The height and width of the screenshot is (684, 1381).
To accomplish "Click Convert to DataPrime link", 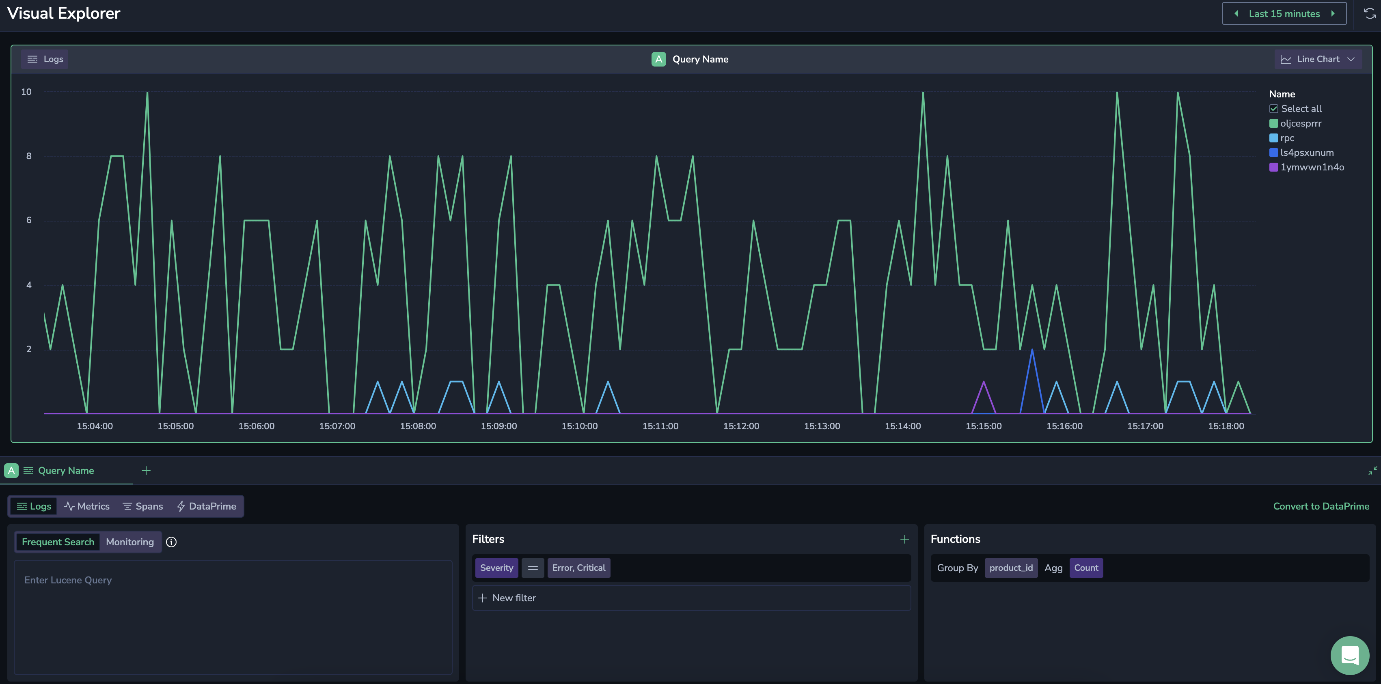I will [1321, 506].
